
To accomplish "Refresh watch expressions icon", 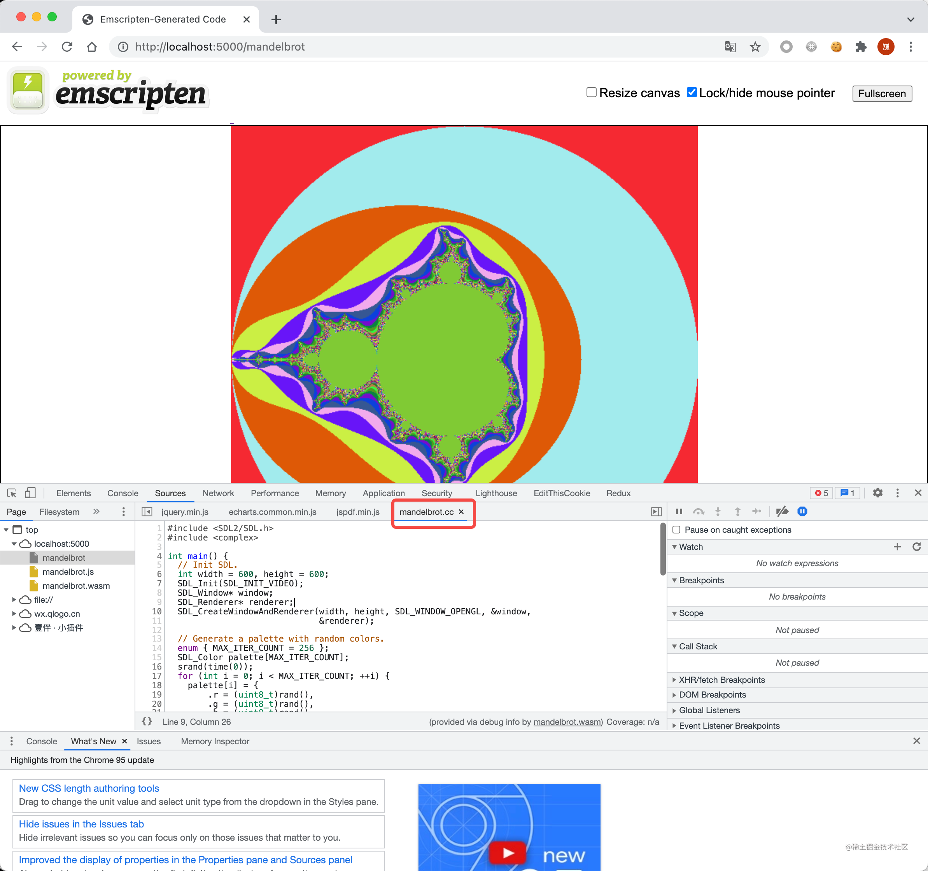I will coord(917,547).
